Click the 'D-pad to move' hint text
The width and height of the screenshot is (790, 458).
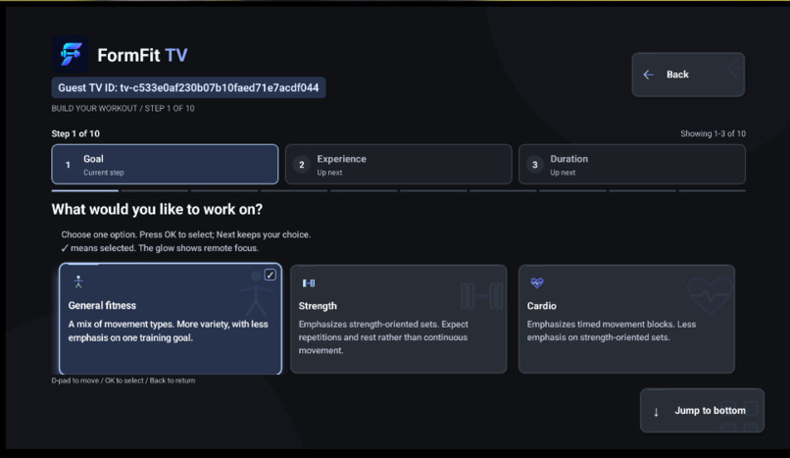click(x=123, y=381)
